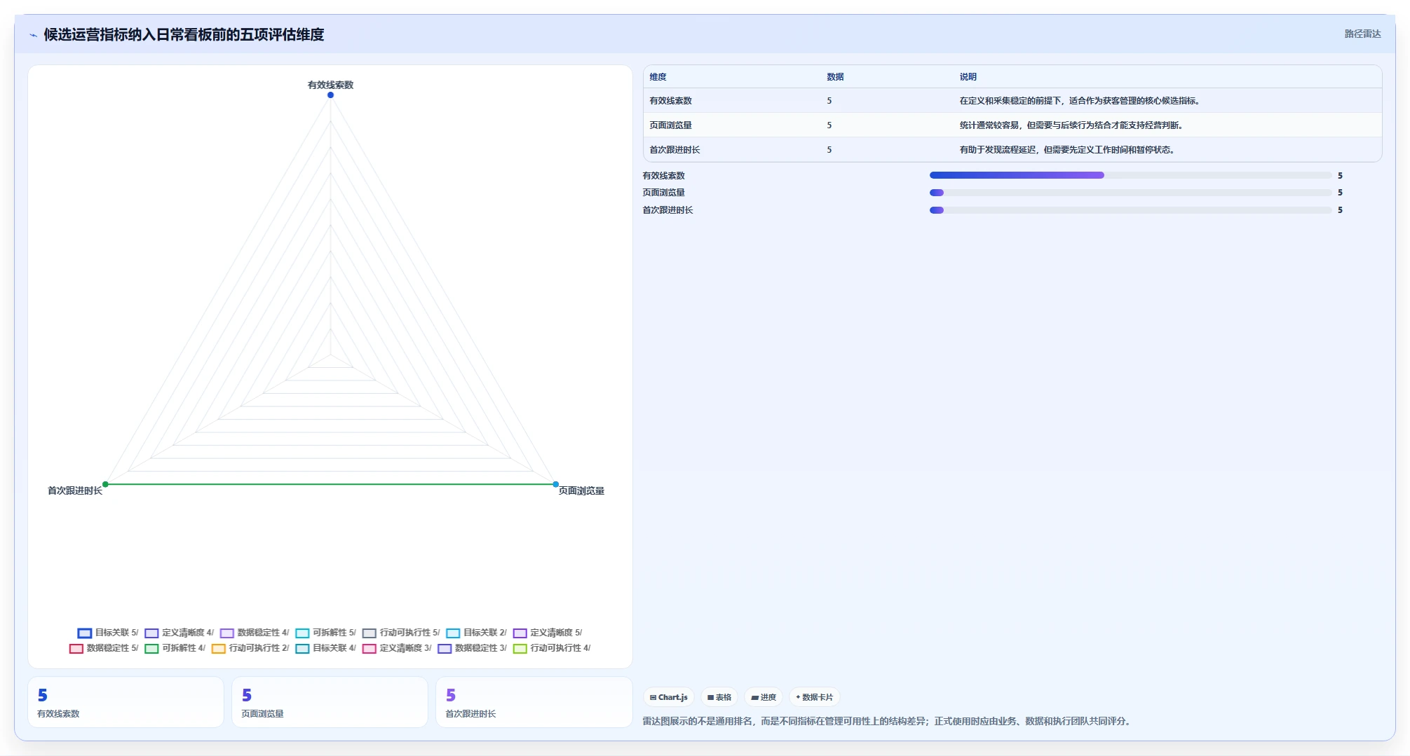Click the pink 定义清晰度 3/ legend swatch

coord(370,649)
